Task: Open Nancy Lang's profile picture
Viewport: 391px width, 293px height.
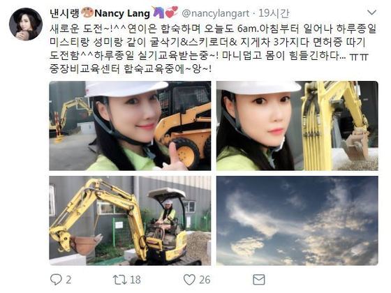Action: click(26, 24)
